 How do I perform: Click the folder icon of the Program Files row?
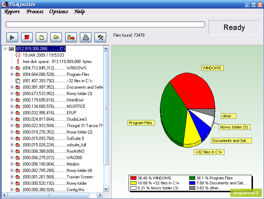(18, 74)
